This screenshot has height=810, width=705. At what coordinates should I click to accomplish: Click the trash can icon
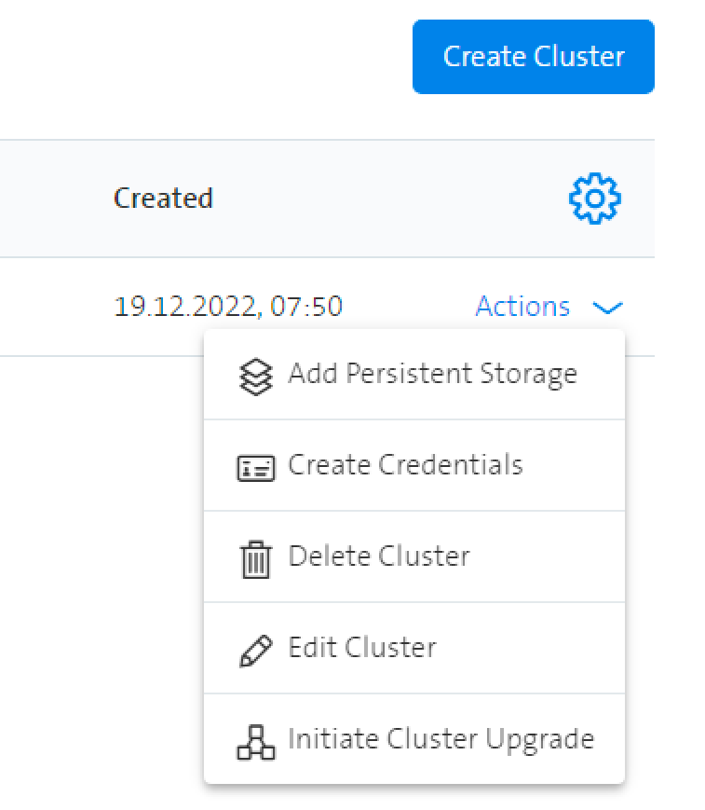pyautogui.click(x=255, y=559)
